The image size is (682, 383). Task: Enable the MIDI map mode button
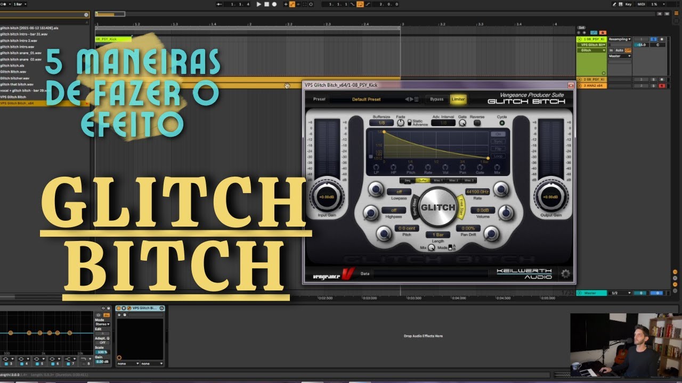point(641,4)
